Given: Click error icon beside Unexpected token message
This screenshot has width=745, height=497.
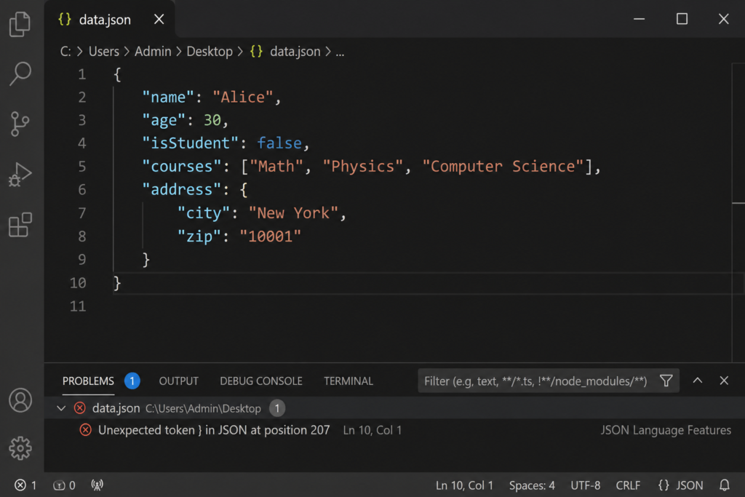Looking at the screenshot, I should pos(86,430).
